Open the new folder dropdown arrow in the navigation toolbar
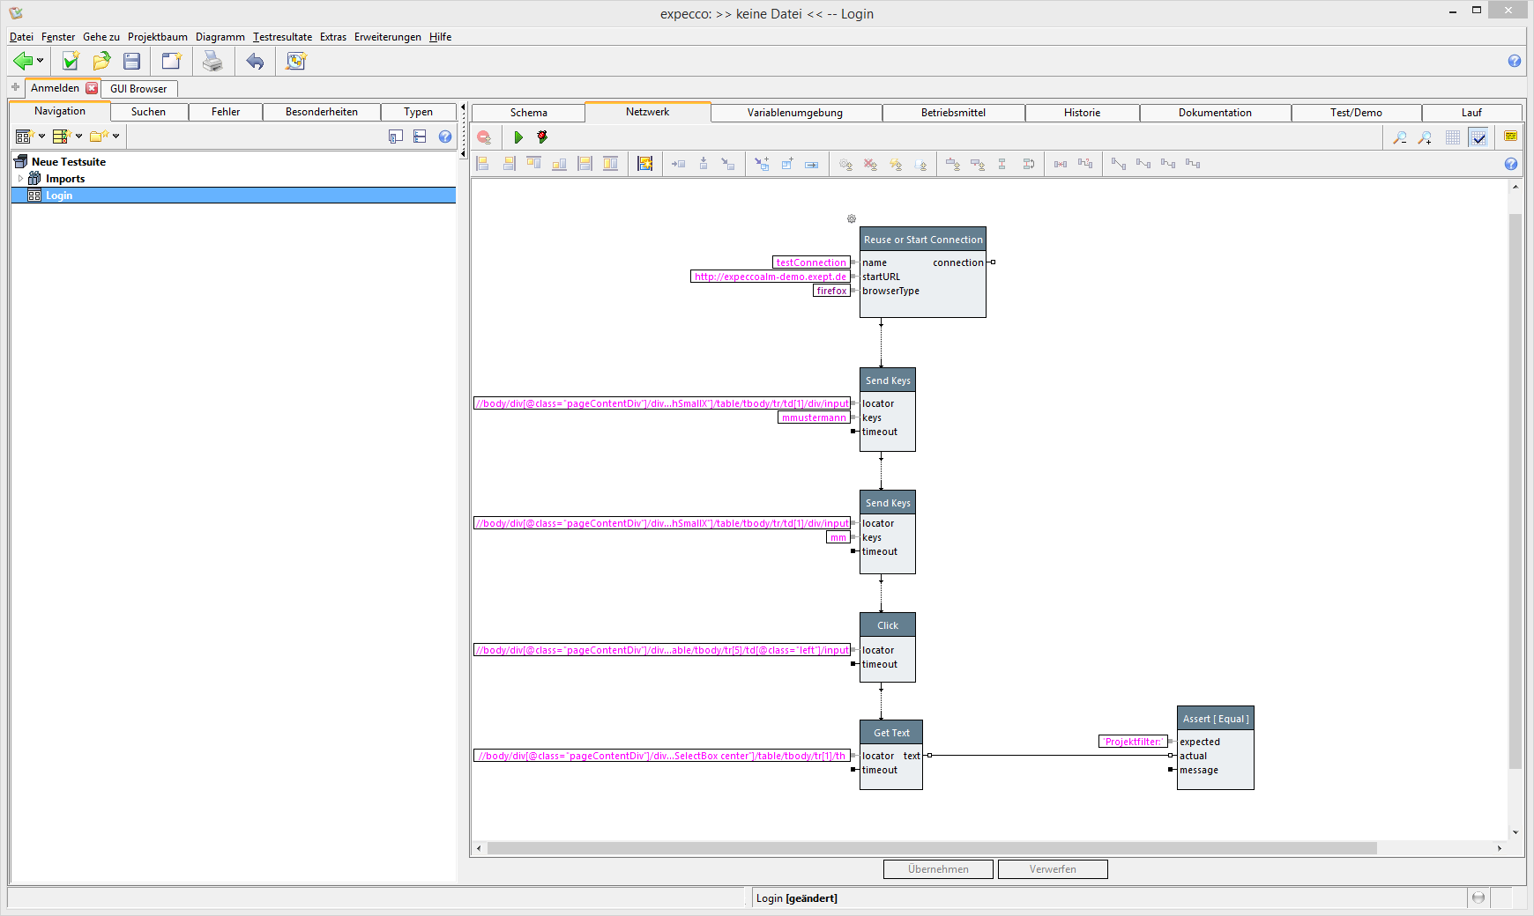The width and height of the screenshot is (1534, 916). pyautogui.click(x=115, y=137)
